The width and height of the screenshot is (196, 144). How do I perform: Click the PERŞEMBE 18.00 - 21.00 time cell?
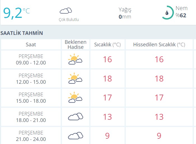pos(31,117)
